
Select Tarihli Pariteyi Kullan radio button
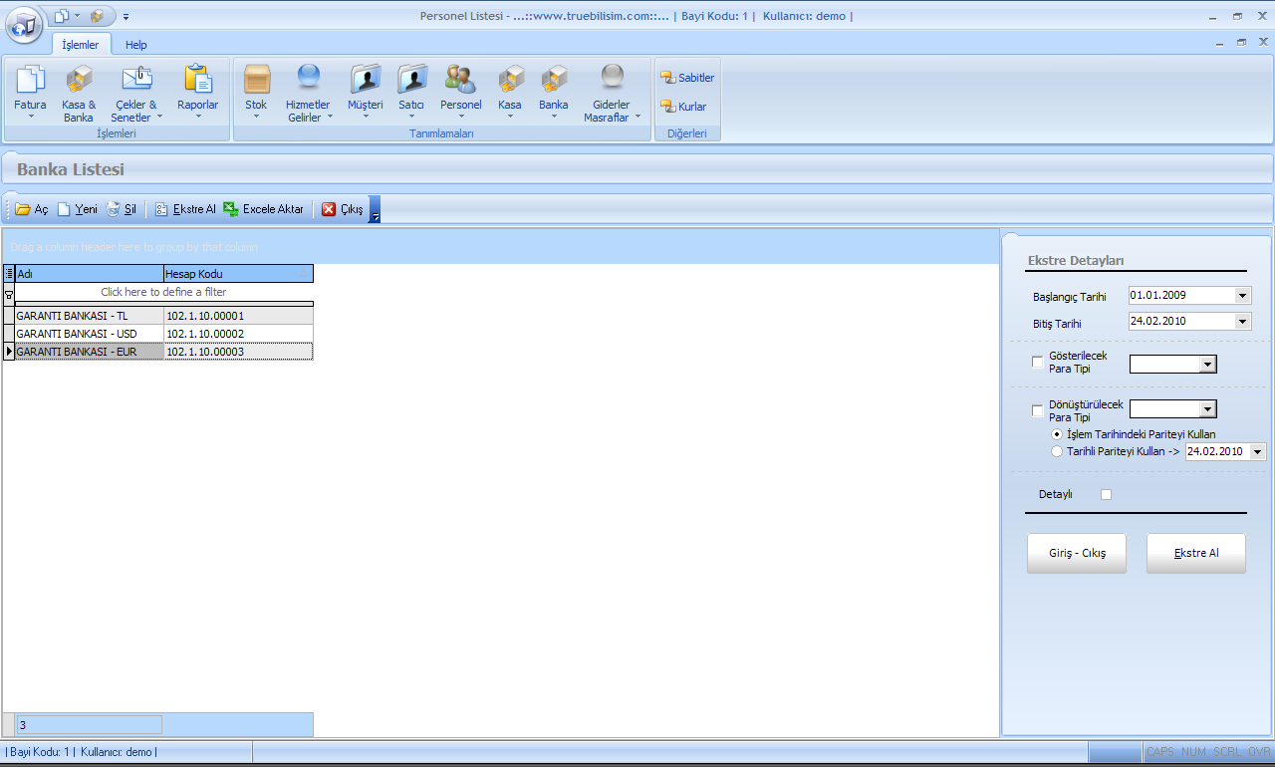click(x=1057, y=451)
